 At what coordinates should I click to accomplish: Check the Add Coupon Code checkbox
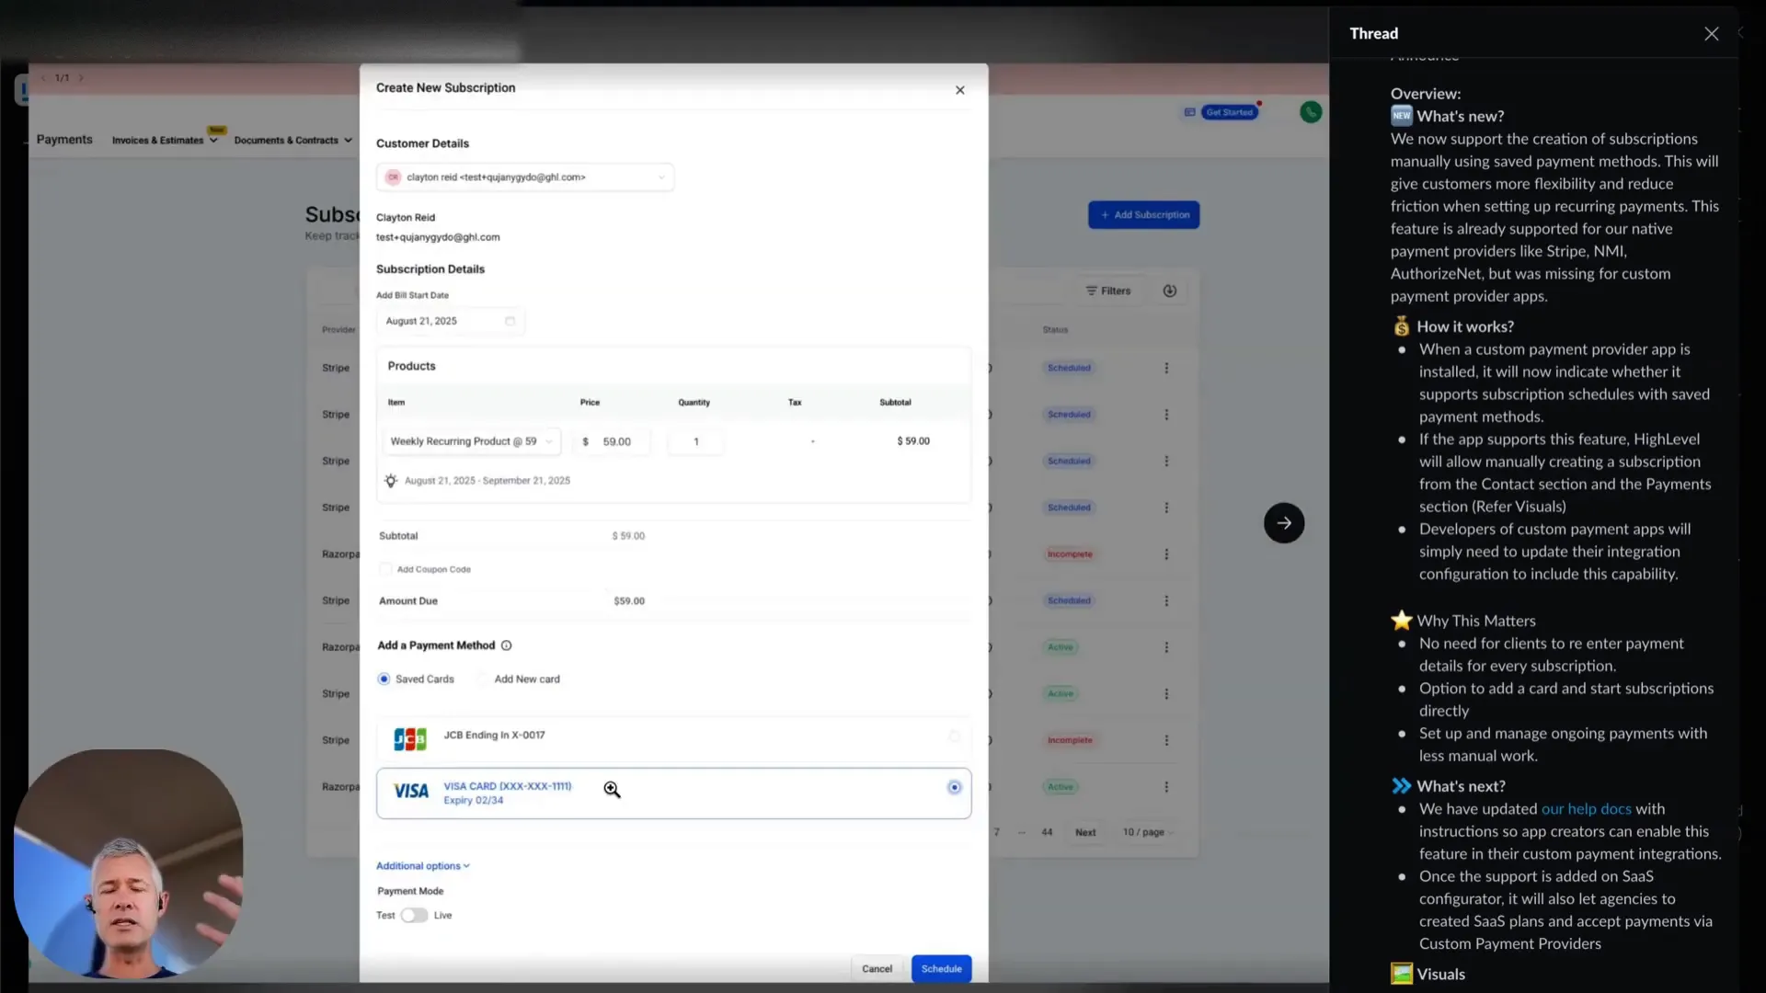[385, 569]
